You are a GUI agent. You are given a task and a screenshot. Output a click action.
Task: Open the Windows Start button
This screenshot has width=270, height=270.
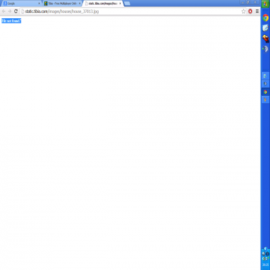[265, 4]
